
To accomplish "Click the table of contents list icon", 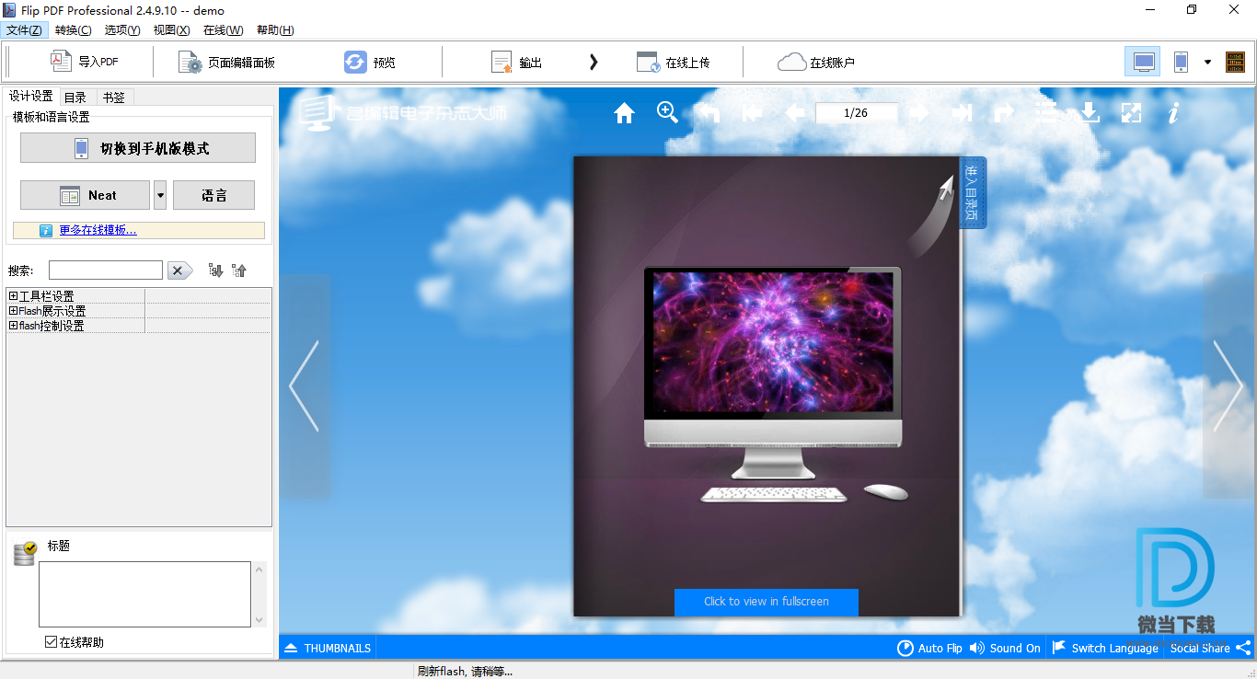I will click(x=1047, y=113).
